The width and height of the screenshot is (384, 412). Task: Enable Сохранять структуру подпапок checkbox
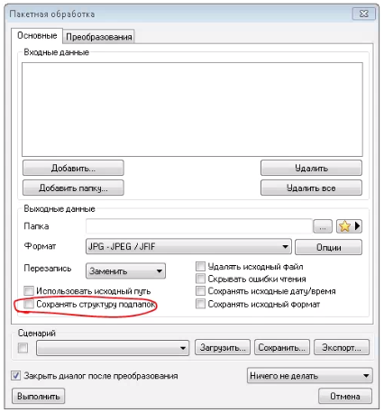point(29,304)
